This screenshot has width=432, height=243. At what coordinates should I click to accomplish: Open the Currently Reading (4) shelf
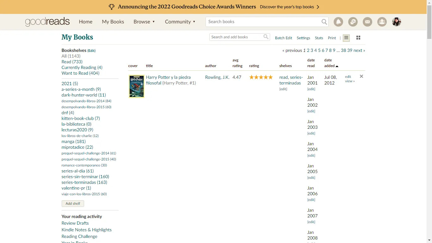click(82, 67)
